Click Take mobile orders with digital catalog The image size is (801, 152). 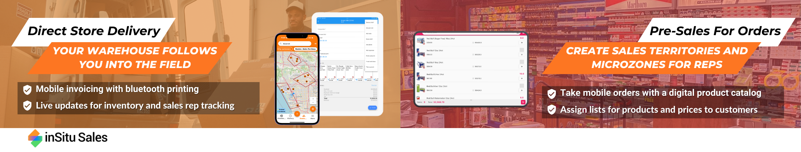click(x=660, y=93)
